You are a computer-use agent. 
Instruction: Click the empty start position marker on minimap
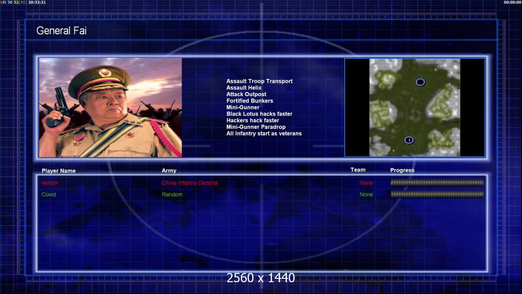pyautogui.click(x=420, y=82)
